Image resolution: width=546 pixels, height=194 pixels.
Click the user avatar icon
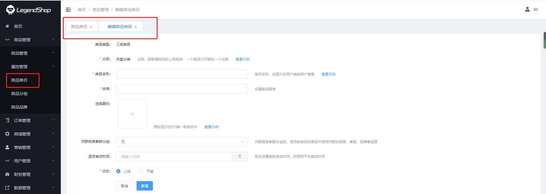[x=527, y=9]
